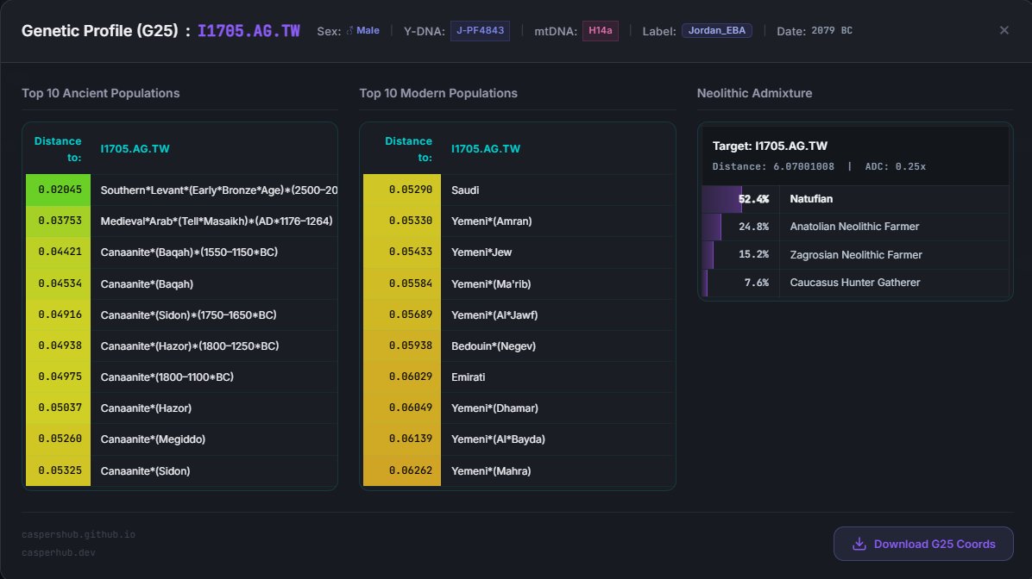The width and height of the screenshot is (1032, 579).
Task: Click casperhub.dev footer text
Action: click(x=59, y=552)
